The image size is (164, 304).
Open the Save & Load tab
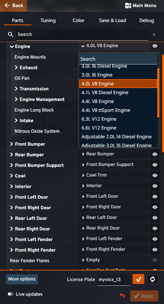pyautogui.click(x=112, y=21)
